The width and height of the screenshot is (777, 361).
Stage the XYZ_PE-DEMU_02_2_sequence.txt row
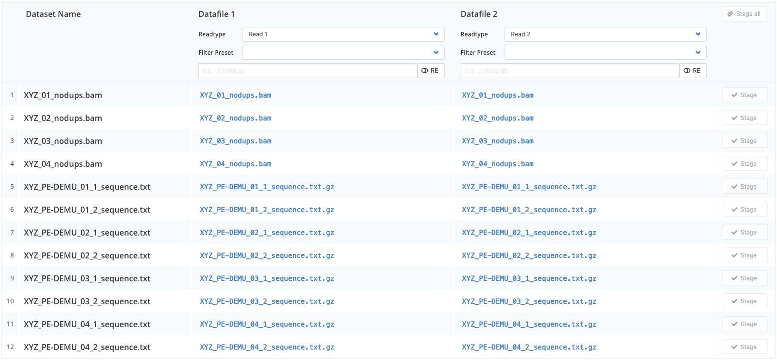coord(745,255)
